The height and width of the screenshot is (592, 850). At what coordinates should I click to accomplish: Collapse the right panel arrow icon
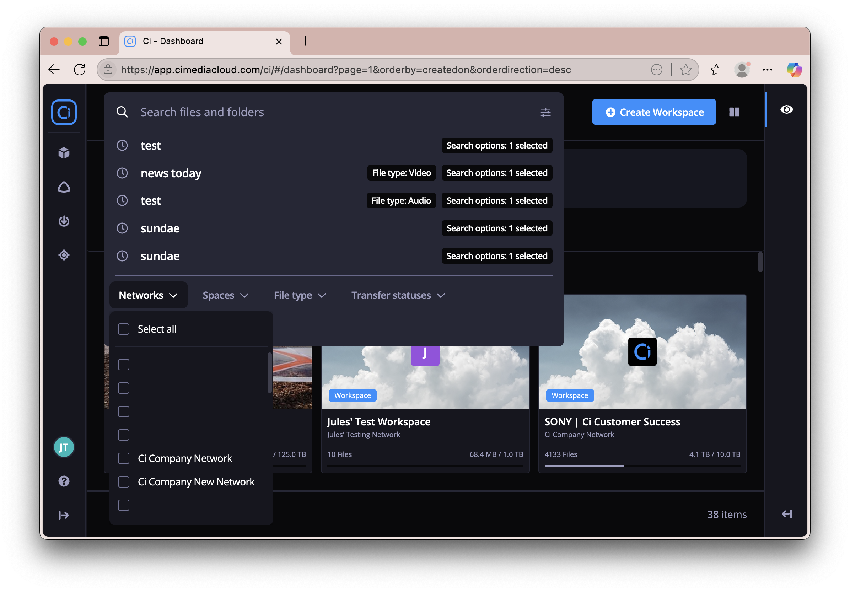787,514
